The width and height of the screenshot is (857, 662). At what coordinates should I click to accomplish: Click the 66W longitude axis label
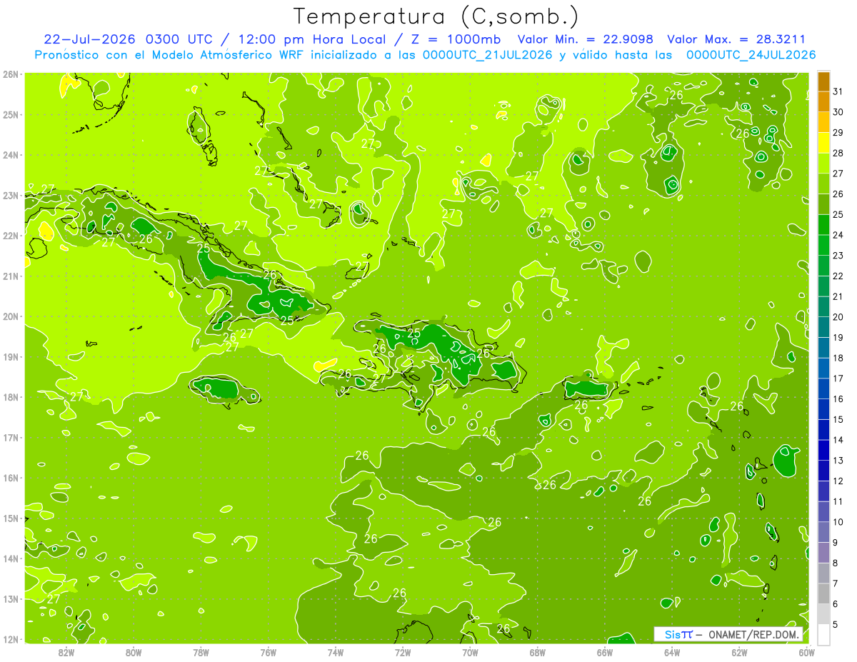click(605, 651)
